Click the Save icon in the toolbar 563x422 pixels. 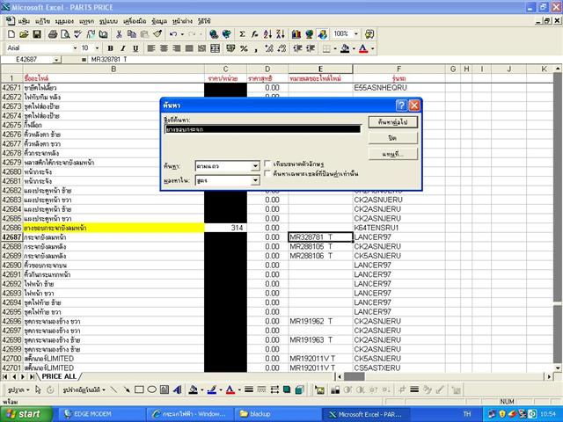pyautogui.click(x=38, y=33)
